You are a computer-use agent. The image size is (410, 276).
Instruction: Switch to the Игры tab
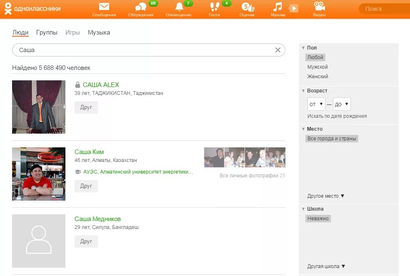[x=72, y=32]
